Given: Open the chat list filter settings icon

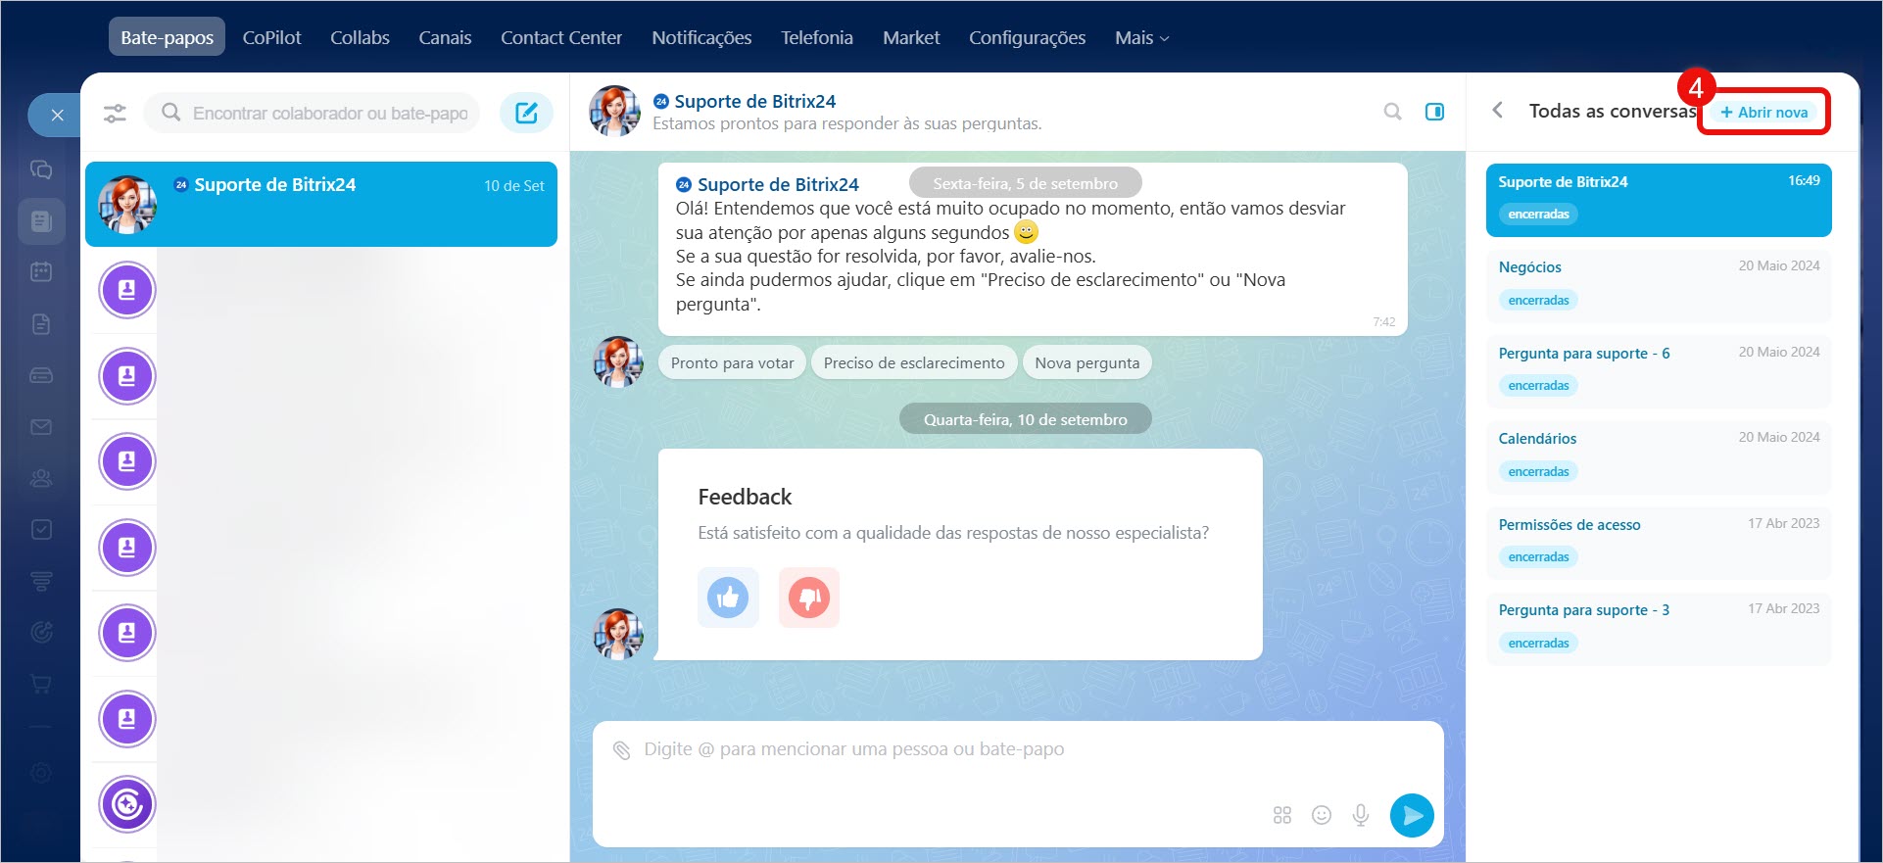Looking at the screenshot, I should tap(115, 113).
